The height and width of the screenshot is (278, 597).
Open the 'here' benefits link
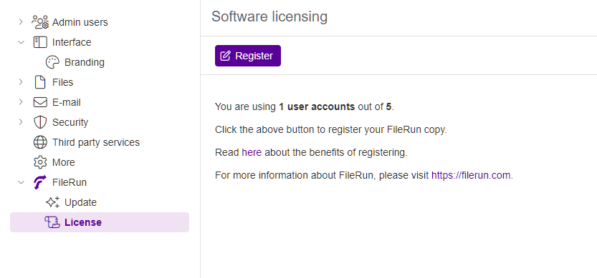[252, 153]
